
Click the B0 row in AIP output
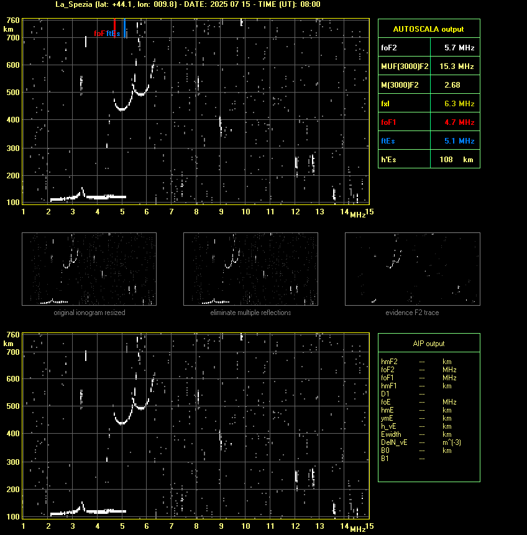point(416,450)
